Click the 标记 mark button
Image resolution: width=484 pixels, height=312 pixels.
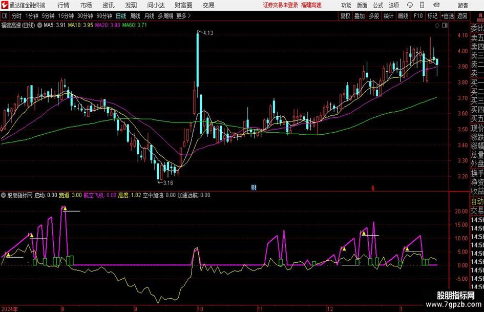432,16
